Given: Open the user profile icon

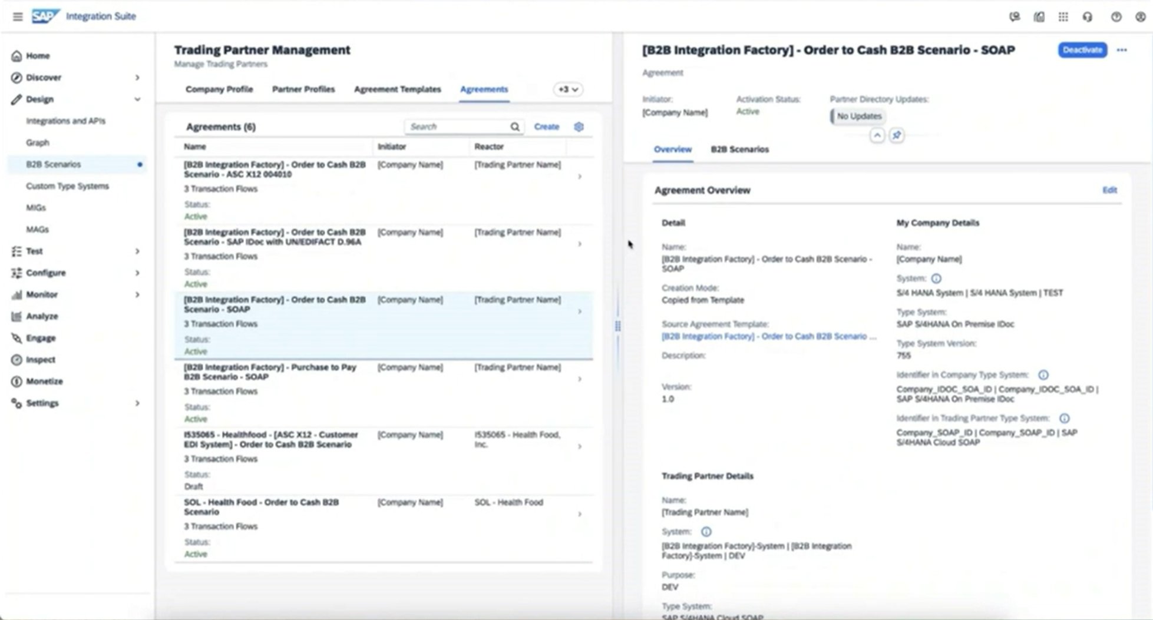Looking at the screenshot, I should coord(1140,17).
